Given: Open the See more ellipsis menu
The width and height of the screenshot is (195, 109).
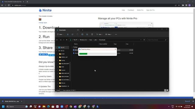Looking at the screenshot, I should tap(116, 34).
